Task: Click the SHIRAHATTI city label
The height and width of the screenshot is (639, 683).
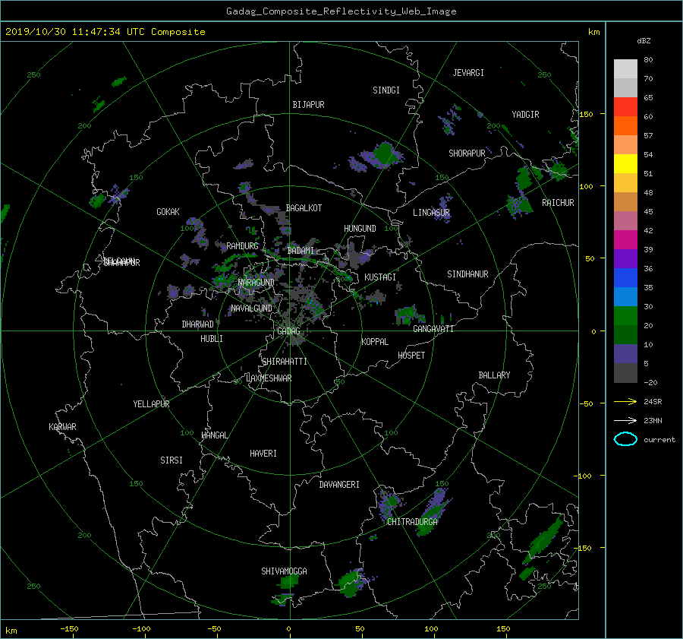Action: pyautogui.click(x=285, y=362)
